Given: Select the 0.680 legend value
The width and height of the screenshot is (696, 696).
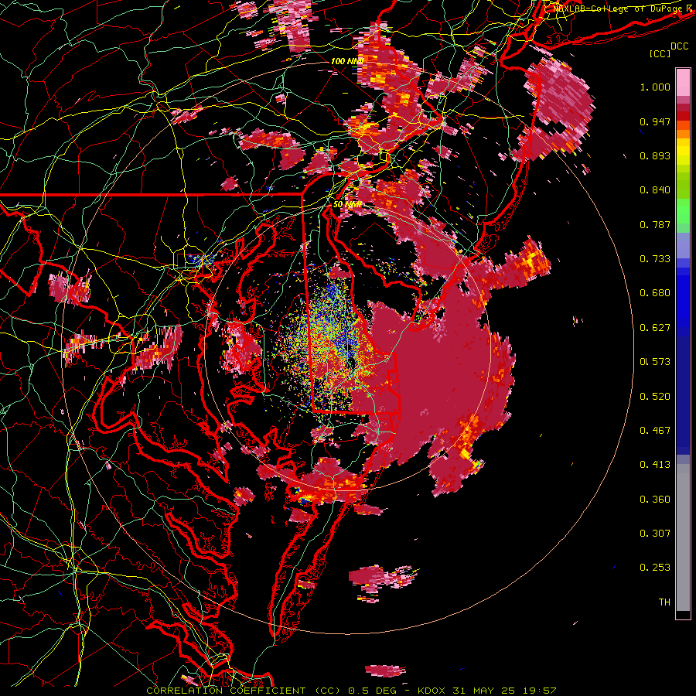Looking at the screenshot, I should tap(655, 293).
